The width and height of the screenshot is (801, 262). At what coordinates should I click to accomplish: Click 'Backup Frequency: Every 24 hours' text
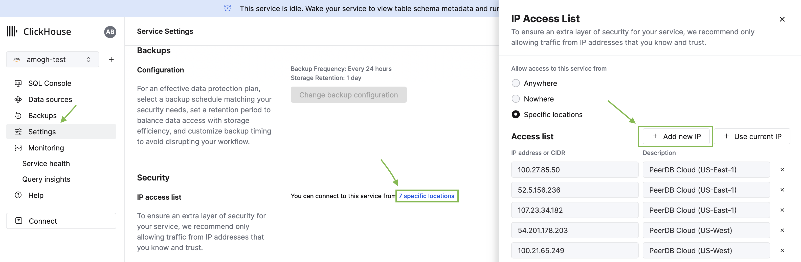(341, 69)
